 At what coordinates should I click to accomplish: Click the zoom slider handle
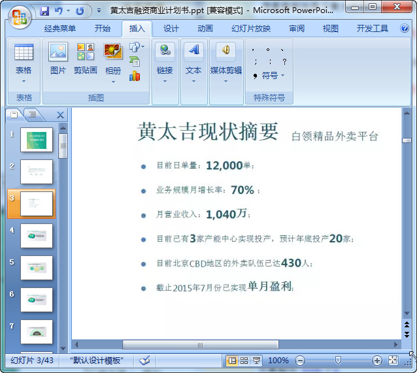click(338, 361)
